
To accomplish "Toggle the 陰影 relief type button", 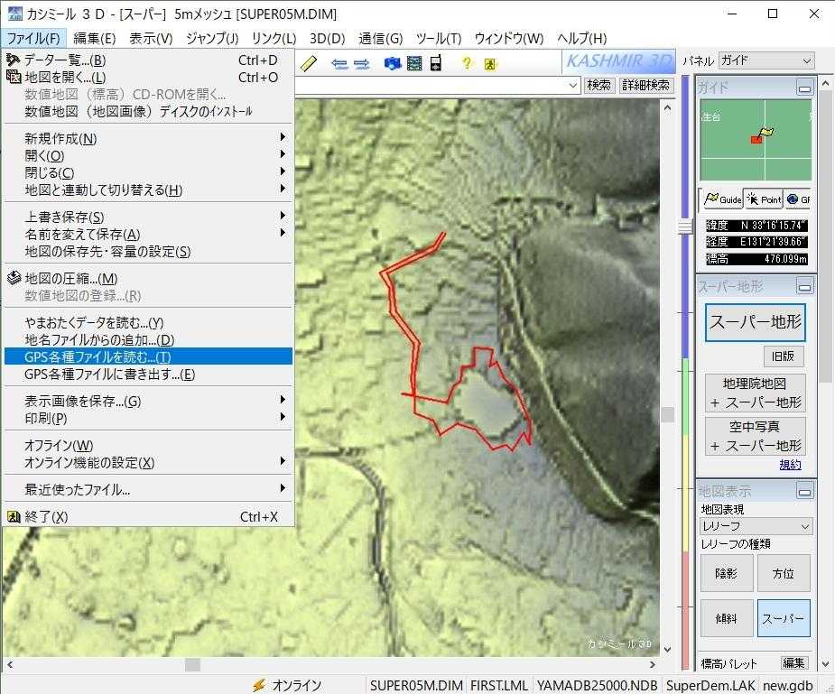I will [x=727, y=573].
